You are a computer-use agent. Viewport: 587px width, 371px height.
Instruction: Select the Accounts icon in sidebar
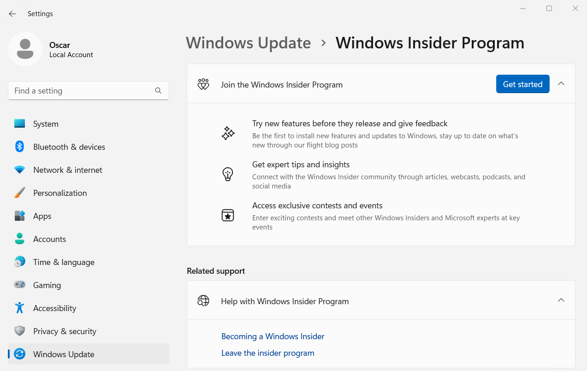[19, 239]
